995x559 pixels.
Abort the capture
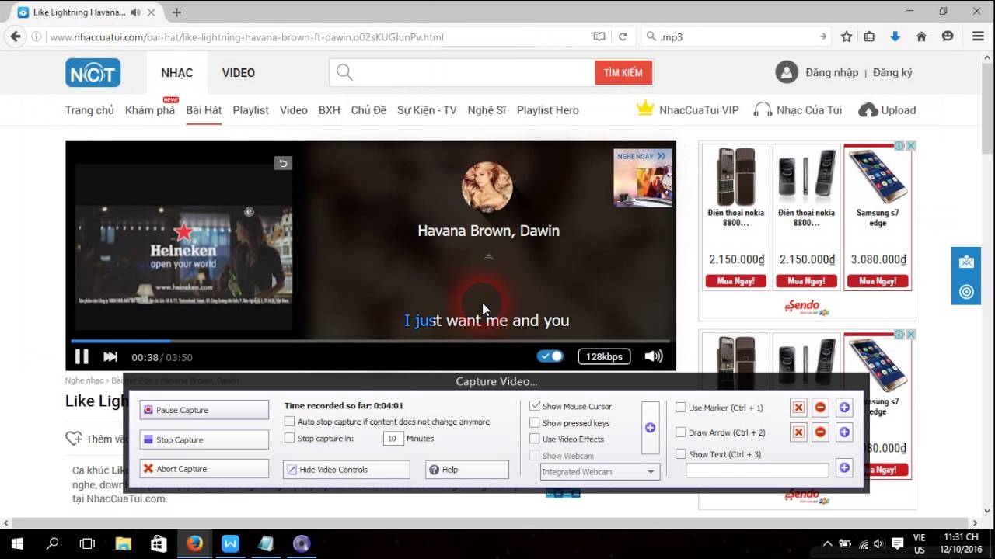204,469
